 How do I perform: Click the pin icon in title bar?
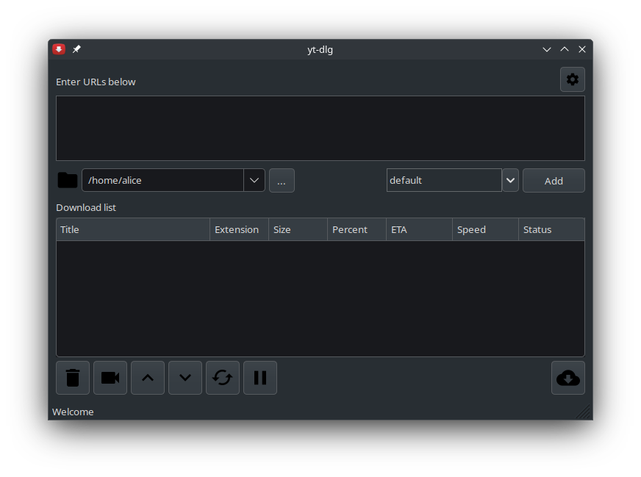click(x=76, y=49)
